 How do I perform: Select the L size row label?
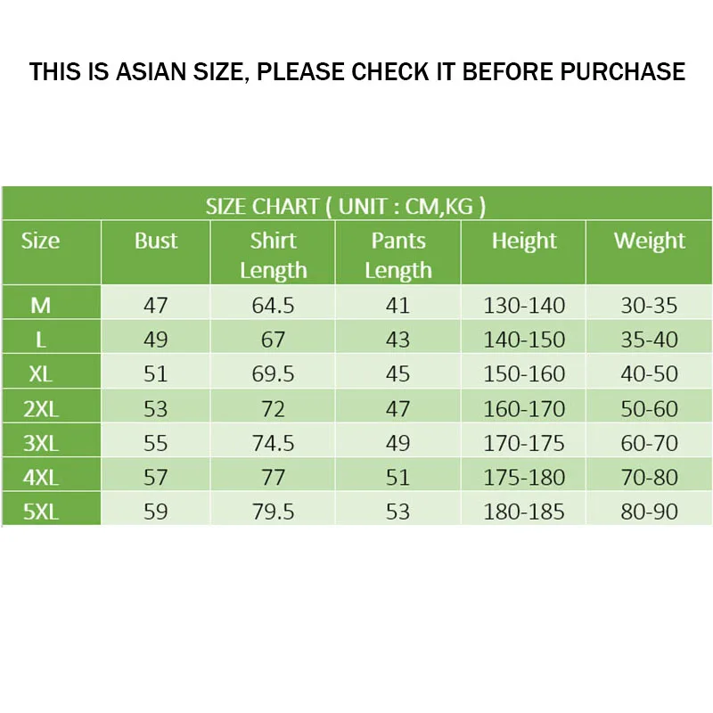coord(41,340)
